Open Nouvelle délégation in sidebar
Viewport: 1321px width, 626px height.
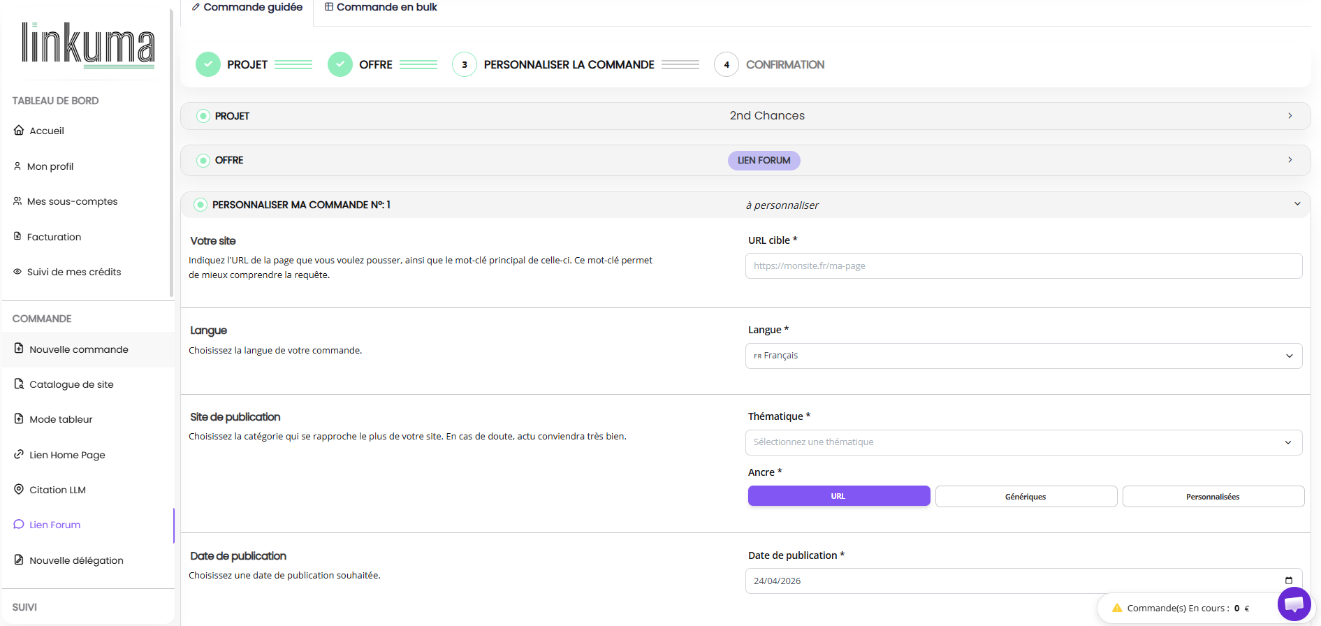[x=76, y=560]
